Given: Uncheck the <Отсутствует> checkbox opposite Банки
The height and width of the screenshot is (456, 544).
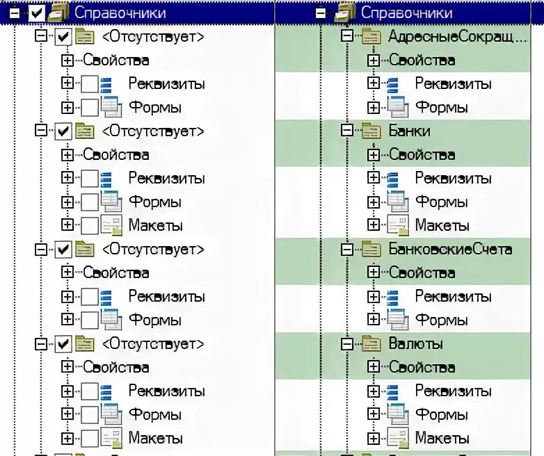Looking at the screenshot, I should [x=63, y=131].
